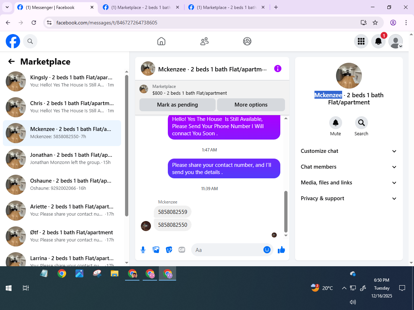Switch to the Messenger | Facebook tab

pos(55,8)
